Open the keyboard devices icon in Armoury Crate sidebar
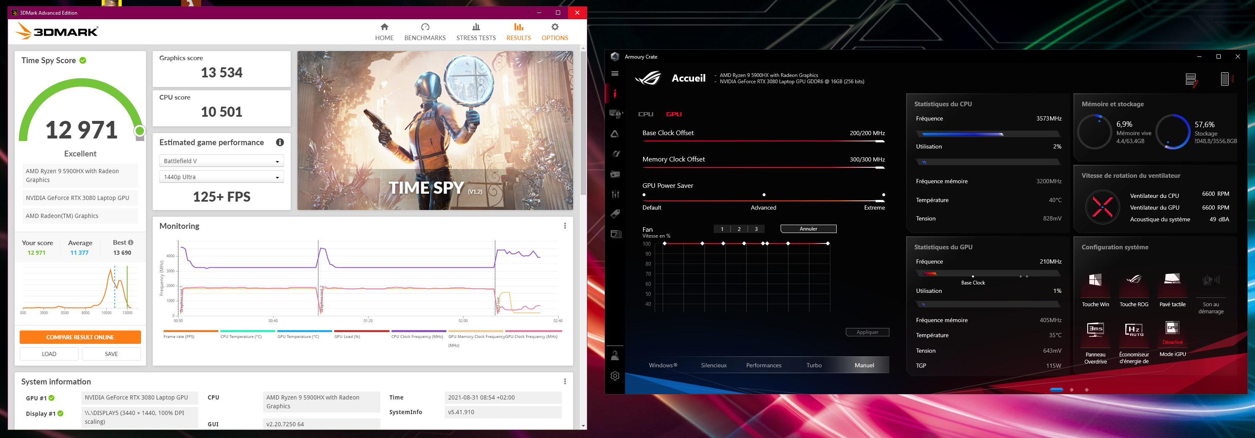1255x438 pixels. point(615,113)
